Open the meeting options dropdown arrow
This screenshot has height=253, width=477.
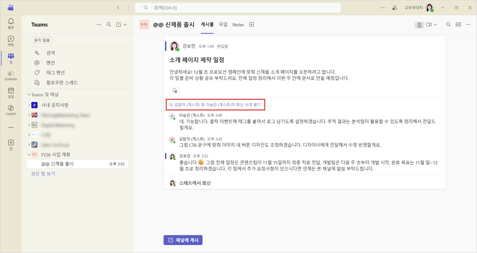435,25
